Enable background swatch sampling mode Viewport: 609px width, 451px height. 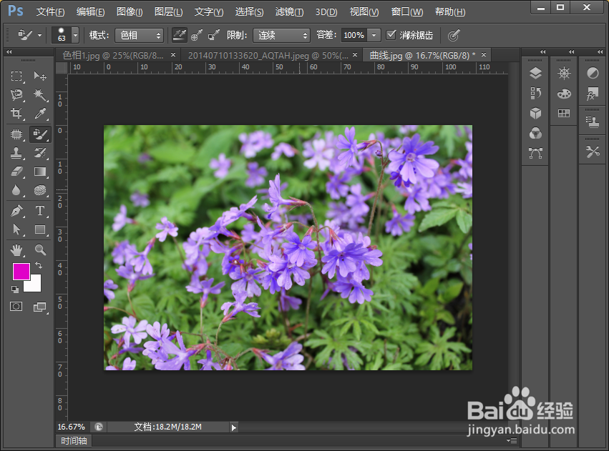point(214,35)
